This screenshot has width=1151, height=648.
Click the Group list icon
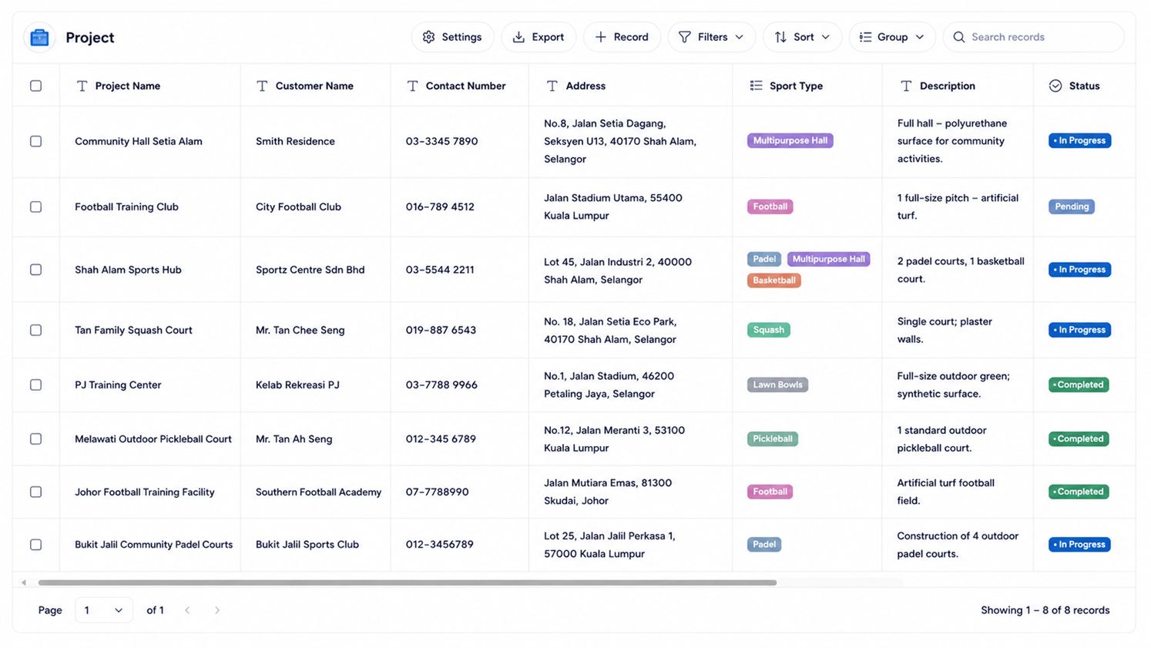coord(865,37)
